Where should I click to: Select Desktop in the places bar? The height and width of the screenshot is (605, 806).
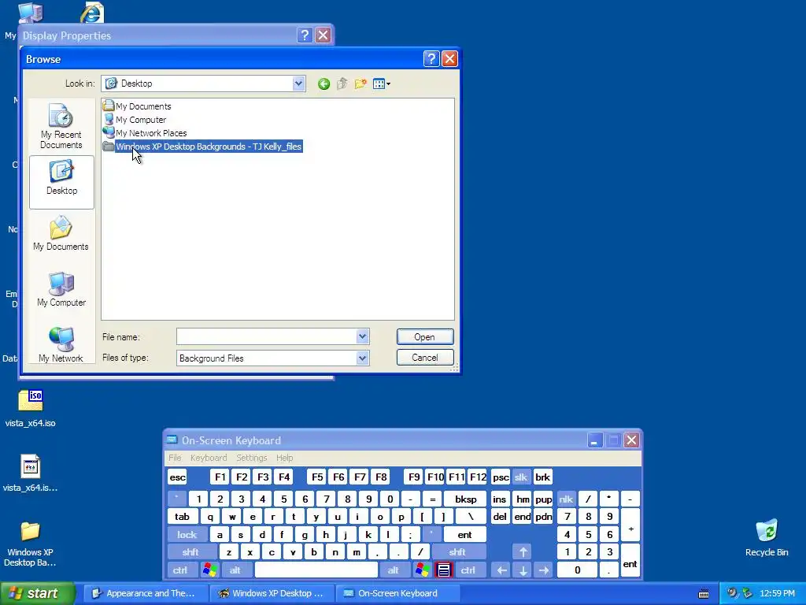[x=61, y=182]
